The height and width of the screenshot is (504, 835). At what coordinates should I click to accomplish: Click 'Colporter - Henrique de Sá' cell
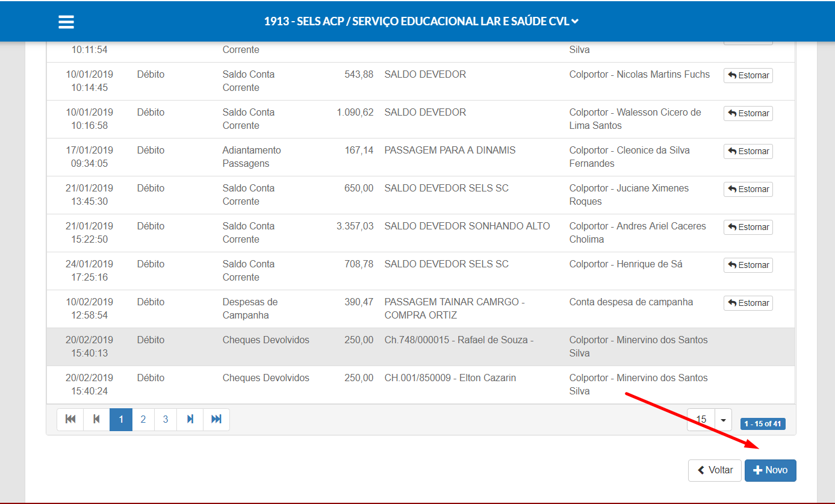(625, 264)
